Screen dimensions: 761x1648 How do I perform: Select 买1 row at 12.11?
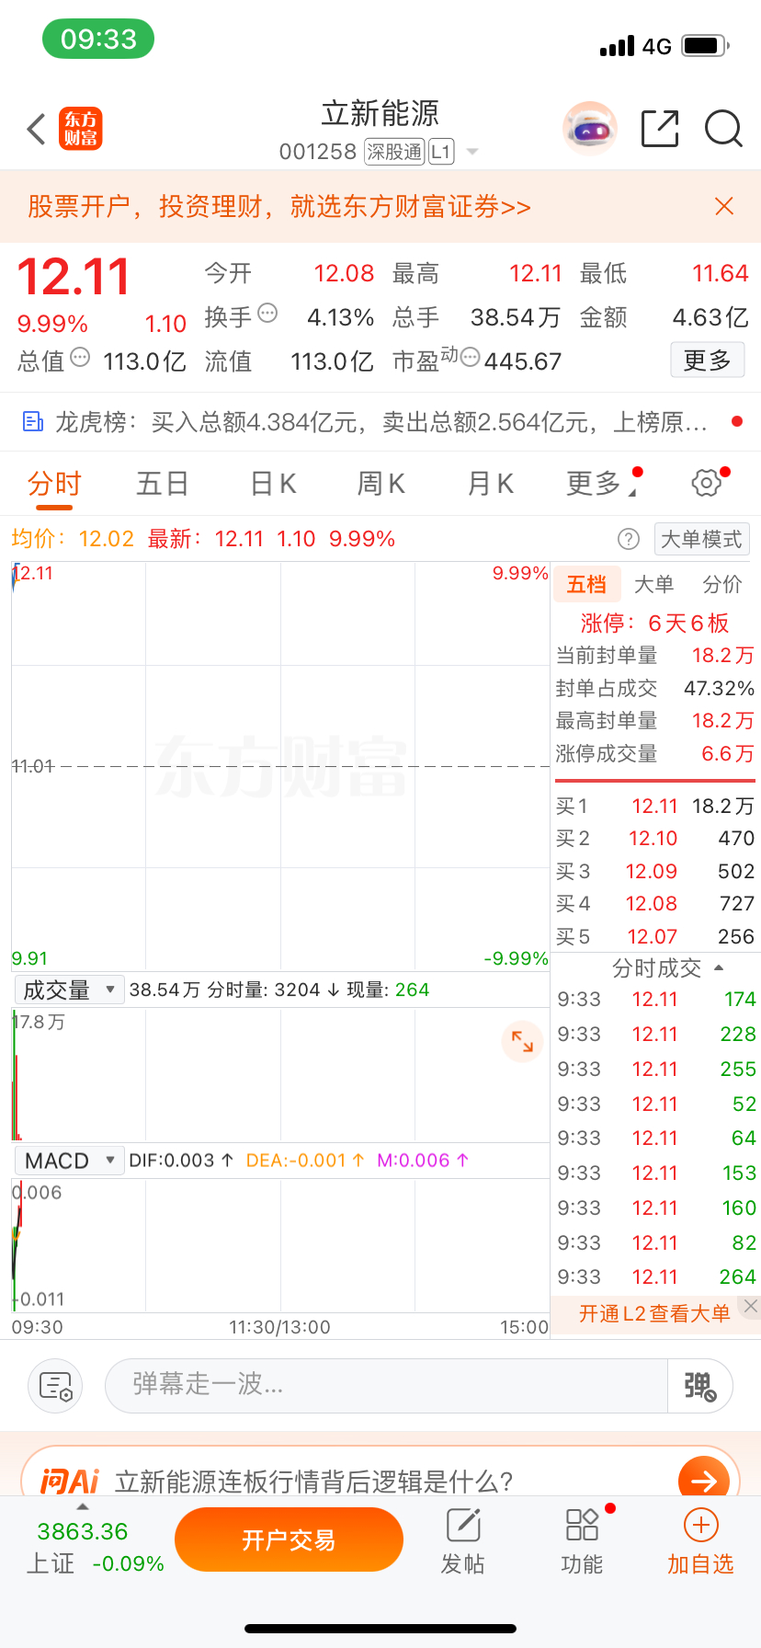[654, 806]
